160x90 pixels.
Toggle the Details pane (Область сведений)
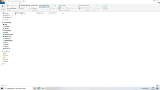coord(11,8)
